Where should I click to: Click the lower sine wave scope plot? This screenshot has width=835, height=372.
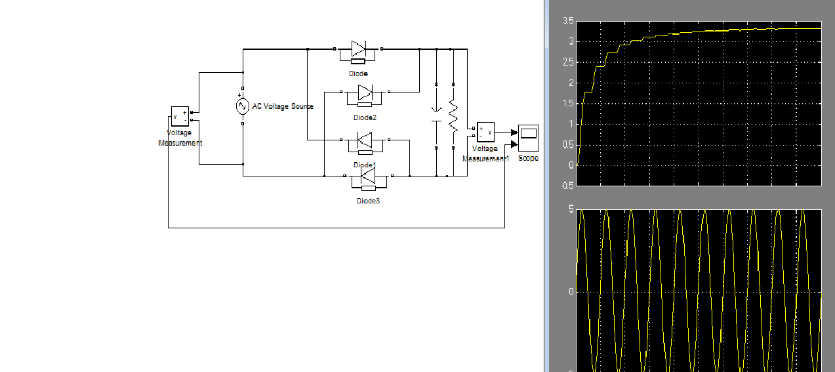pos(699,291)
